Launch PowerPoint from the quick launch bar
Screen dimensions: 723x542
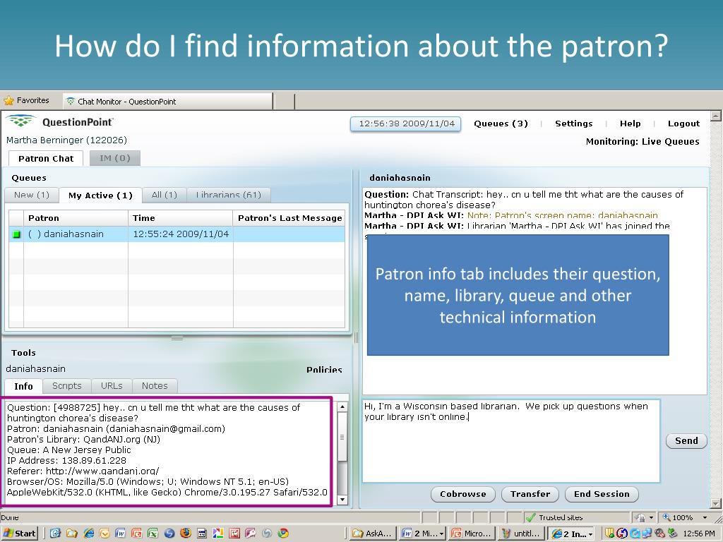[x=136, y=534]
